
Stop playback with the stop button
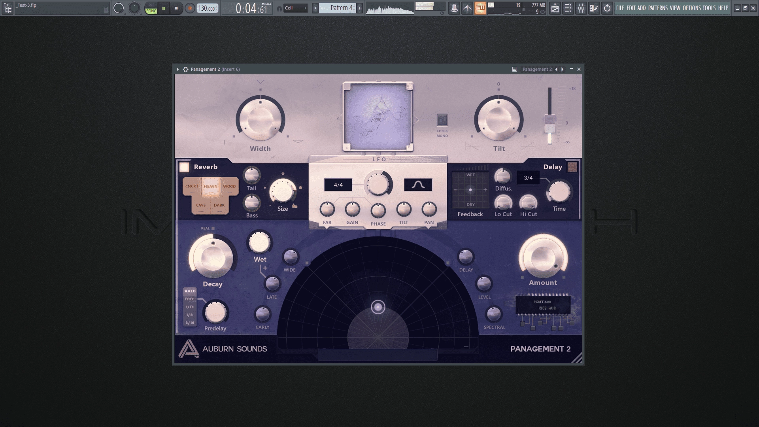coord(176,8)
